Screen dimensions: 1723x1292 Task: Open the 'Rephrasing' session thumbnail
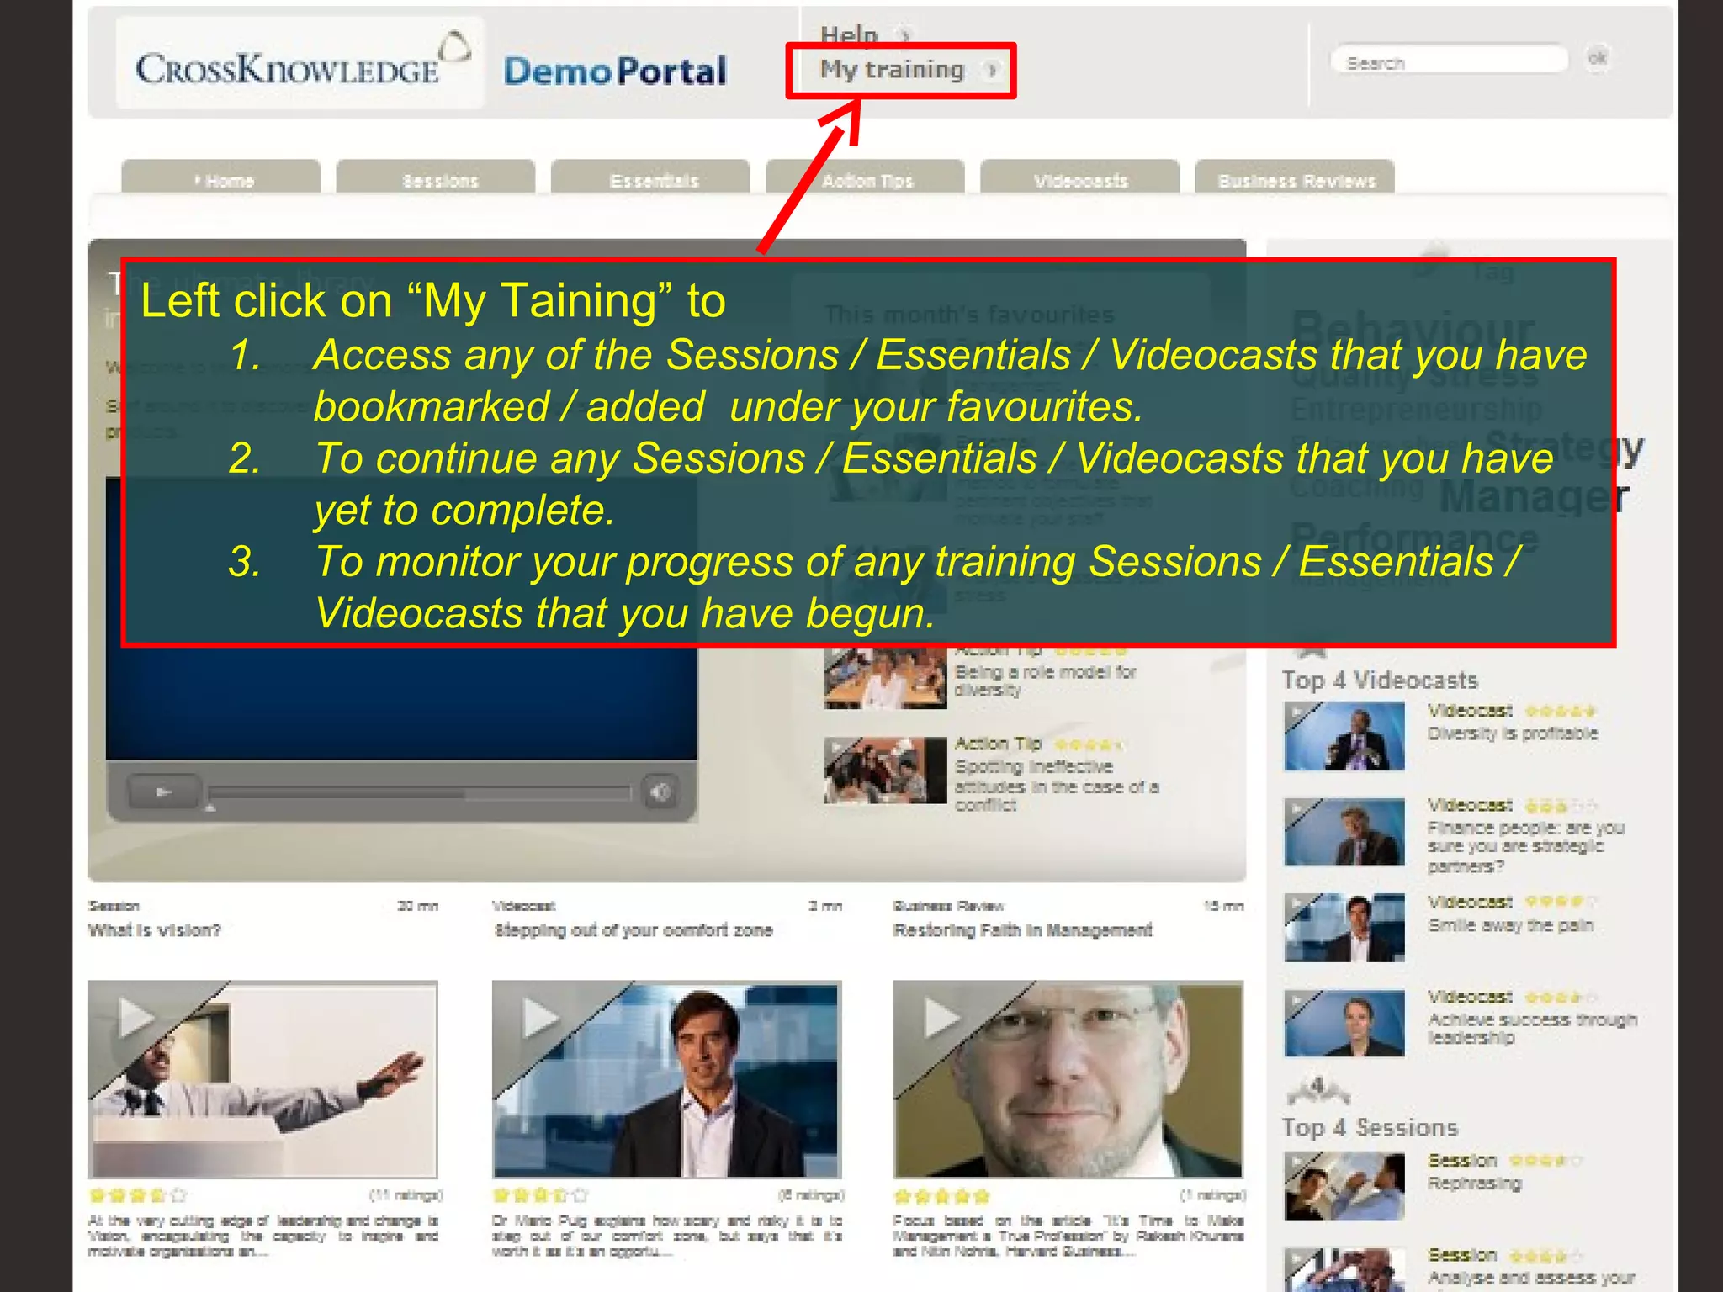click(1344, 1186)
